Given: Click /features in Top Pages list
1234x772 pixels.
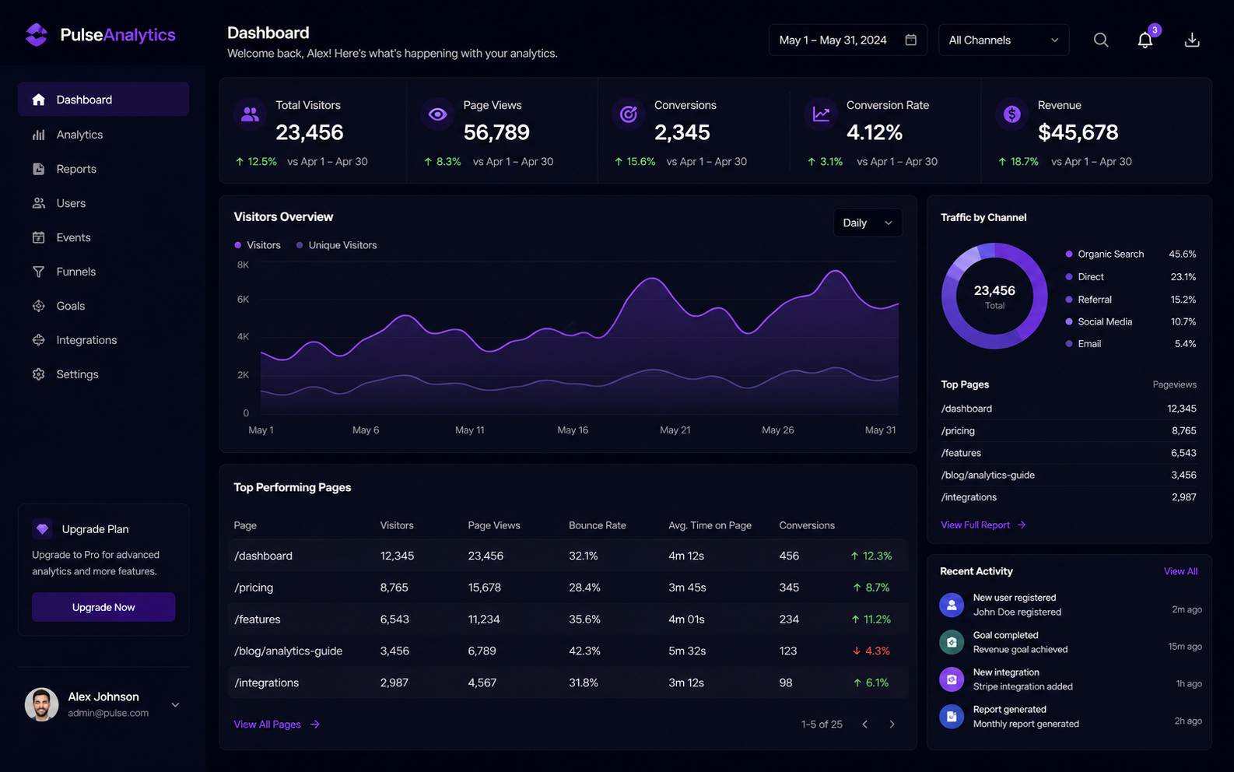Looking at the screenshot, I should [x=961, y=453].
